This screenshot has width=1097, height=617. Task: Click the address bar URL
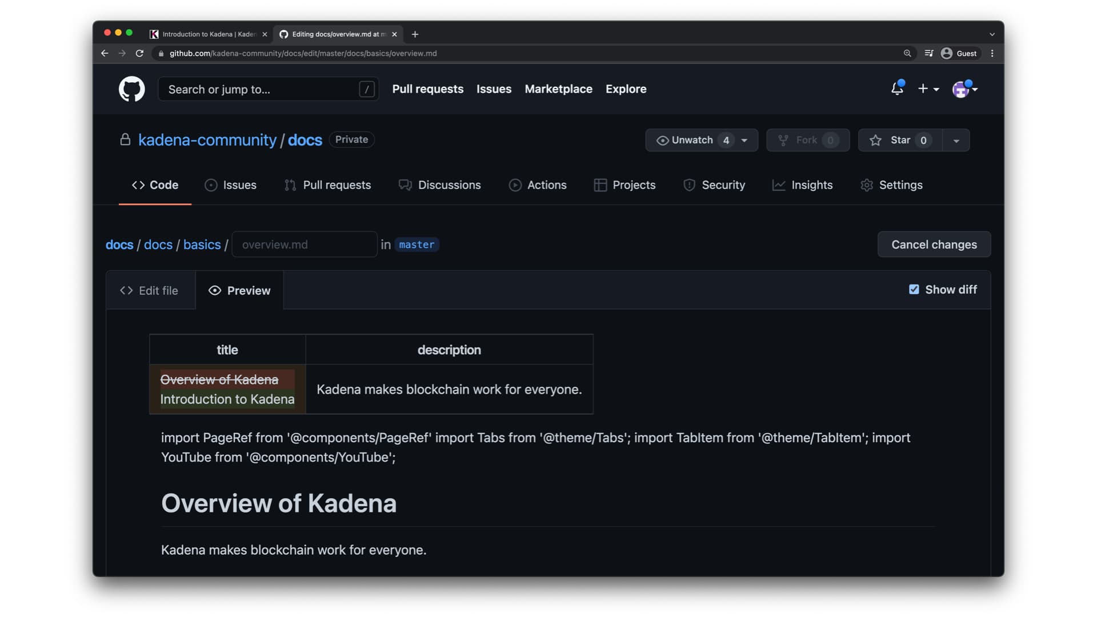tap(303, 53)
